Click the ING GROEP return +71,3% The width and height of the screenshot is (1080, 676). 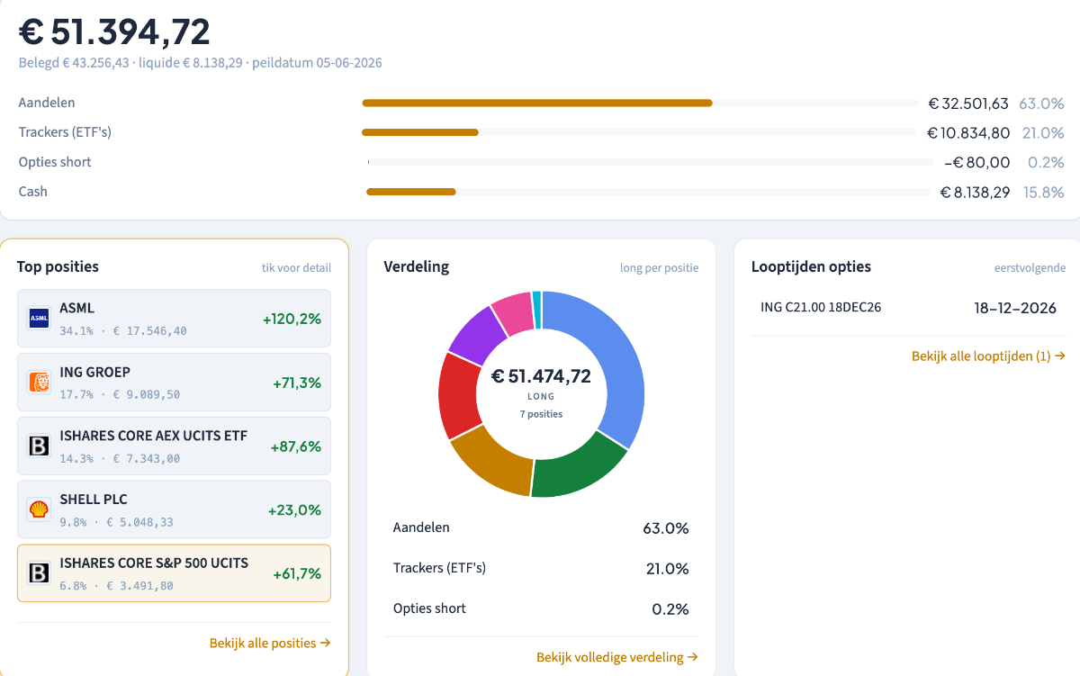click(297, 383)
